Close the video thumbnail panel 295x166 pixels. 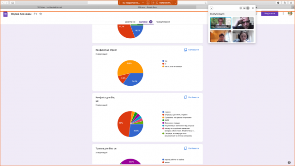coord(253,8)
